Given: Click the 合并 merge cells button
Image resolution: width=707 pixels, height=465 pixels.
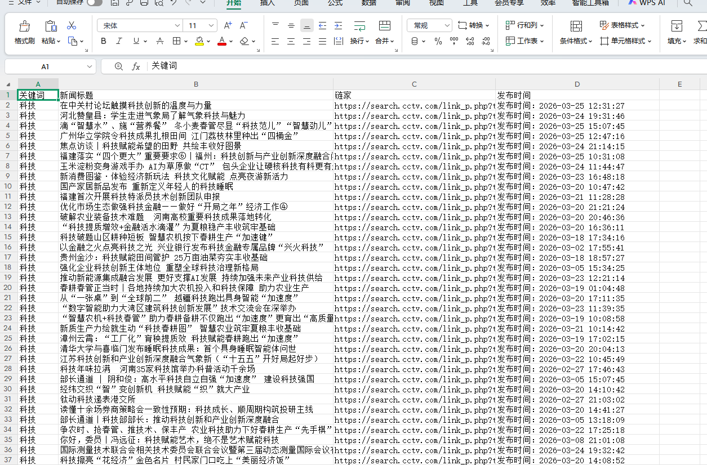Looking at the screenshot, I should pos(385,33).
